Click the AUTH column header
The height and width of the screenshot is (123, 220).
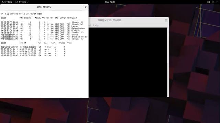[69, 18]
